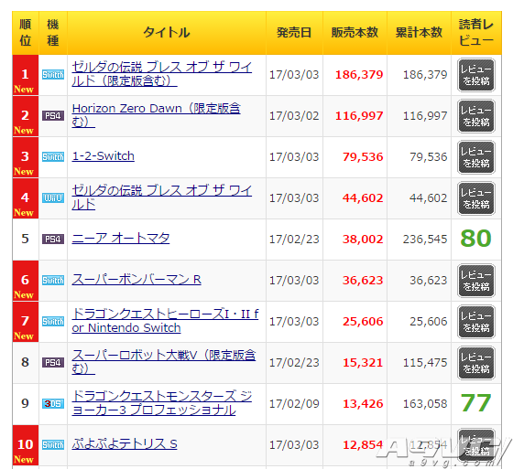Click release date 17/02/09
The width and height of the screenshot is (513, 469).
coord(294,404)
